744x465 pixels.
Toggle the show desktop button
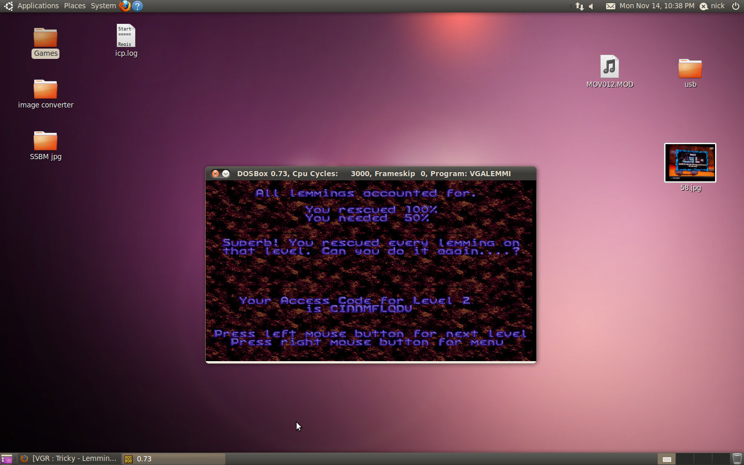tap(7, 459)
